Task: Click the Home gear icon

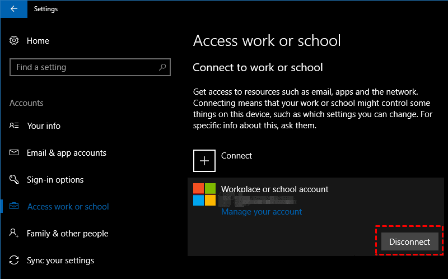Action: click(15, 41)
